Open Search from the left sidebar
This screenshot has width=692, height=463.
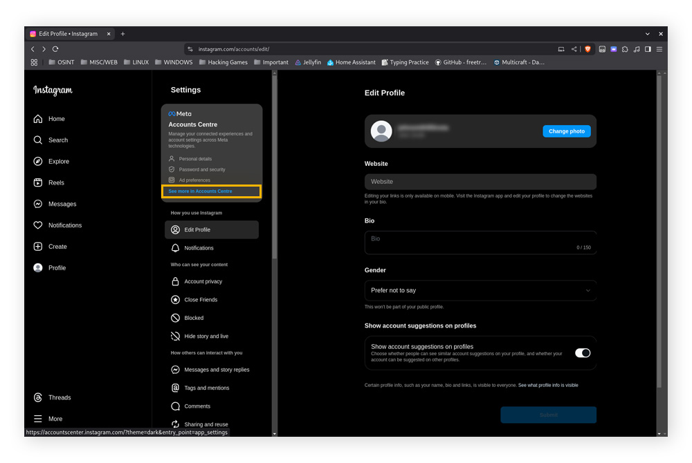pyautogui.click(x=51, y=140)
